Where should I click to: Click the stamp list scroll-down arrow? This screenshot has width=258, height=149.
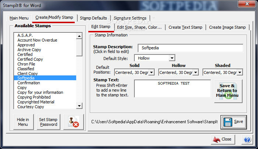tap(79, 106)
